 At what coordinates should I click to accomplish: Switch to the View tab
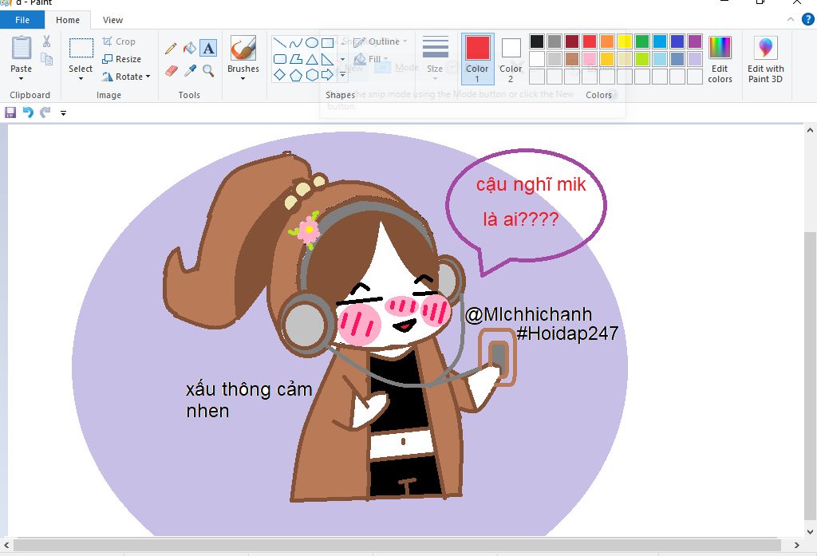(x=112, y=20)
